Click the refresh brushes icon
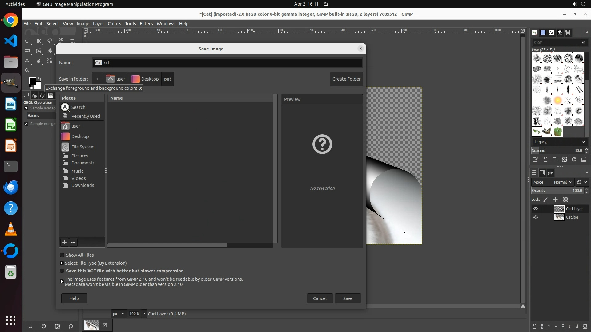This screenshot has height=332, width=591. (x=574, y=159)
